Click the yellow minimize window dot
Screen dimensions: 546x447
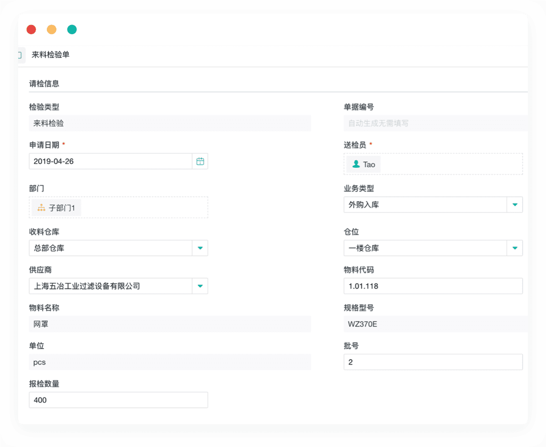(51, 30)
